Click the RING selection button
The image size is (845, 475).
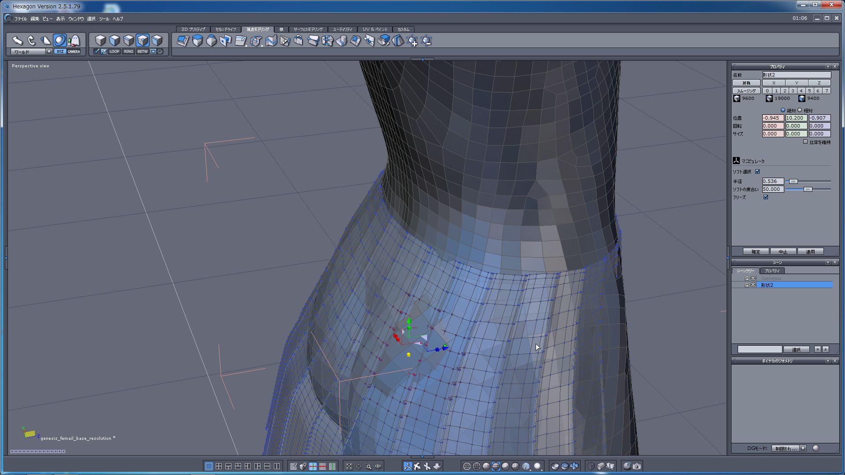pos(128,51)
